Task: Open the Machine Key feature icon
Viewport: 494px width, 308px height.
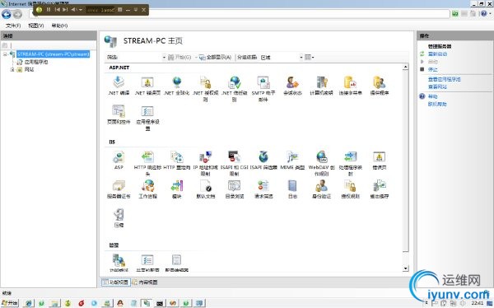Action: [321, 82]
